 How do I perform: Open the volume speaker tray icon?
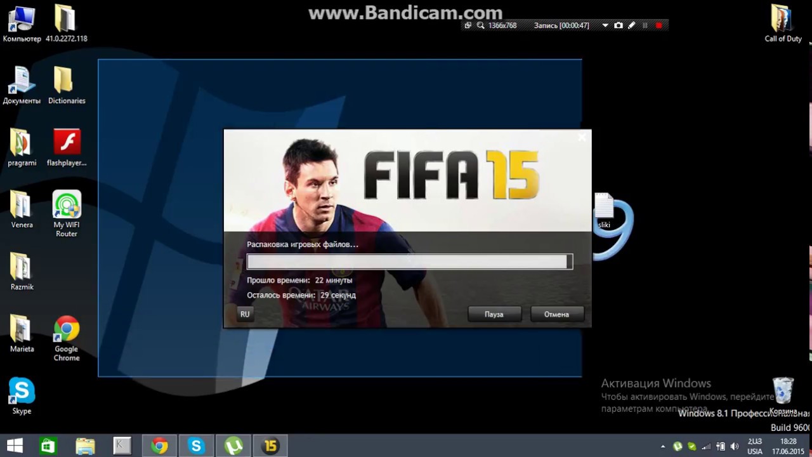tap(735, 447)
